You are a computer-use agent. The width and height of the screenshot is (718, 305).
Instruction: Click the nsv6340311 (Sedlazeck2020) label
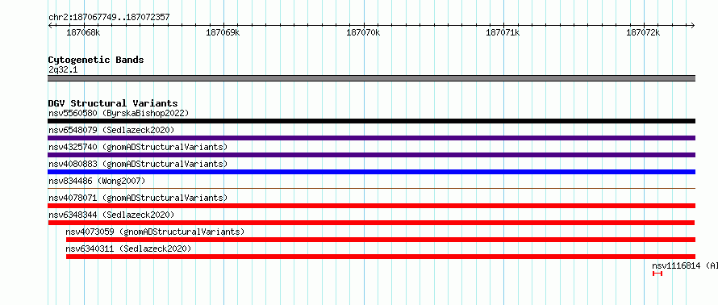128,249
